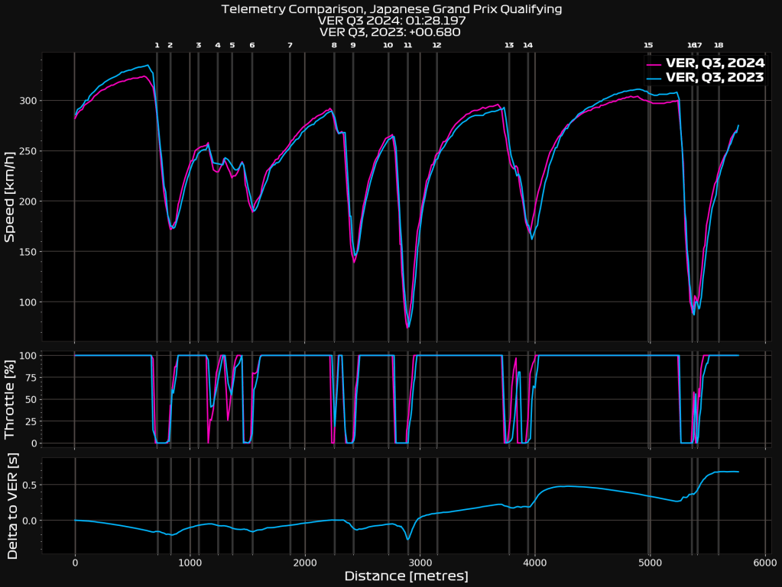Click the 300 tick on the speed axis
This screenshot has height=587, width=782.
pos(27,101)
